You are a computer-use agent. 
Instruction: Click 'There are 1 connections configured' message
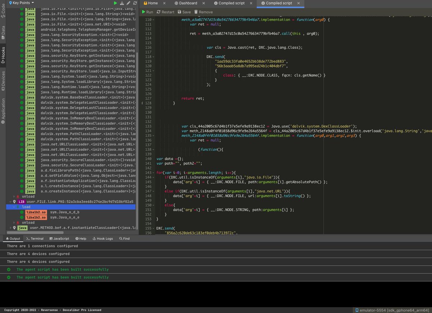(42, 246)
